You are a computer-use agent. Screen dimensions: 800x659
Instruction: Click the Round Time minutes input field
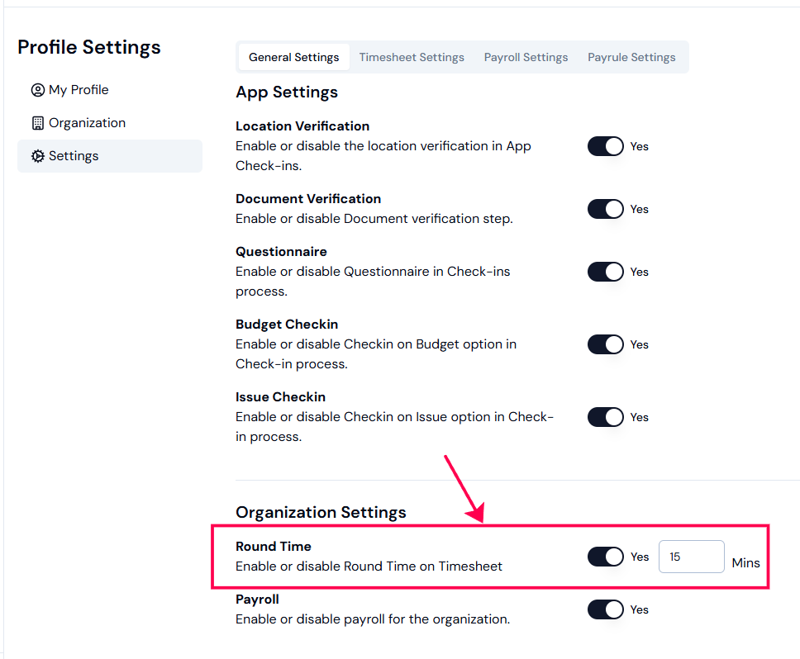coord(692,557)
